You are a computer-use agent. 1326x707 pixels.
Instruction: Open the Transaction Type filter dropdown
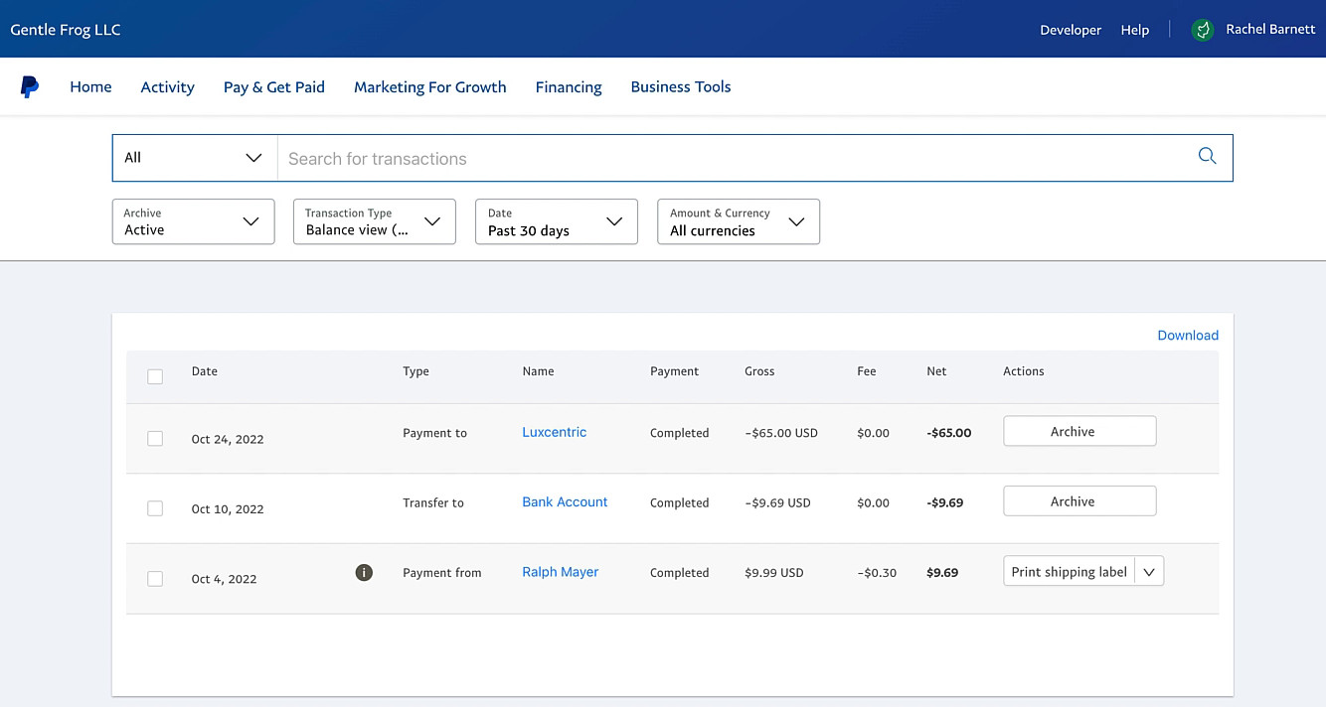(375, 221)
